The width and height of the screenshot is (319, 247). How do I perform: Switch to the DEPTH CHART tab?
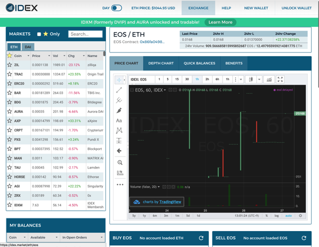[x=161, y=63]
